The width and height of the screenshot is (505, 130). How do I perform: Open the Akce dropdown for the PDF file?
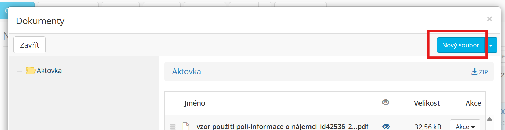pos(465,126)
